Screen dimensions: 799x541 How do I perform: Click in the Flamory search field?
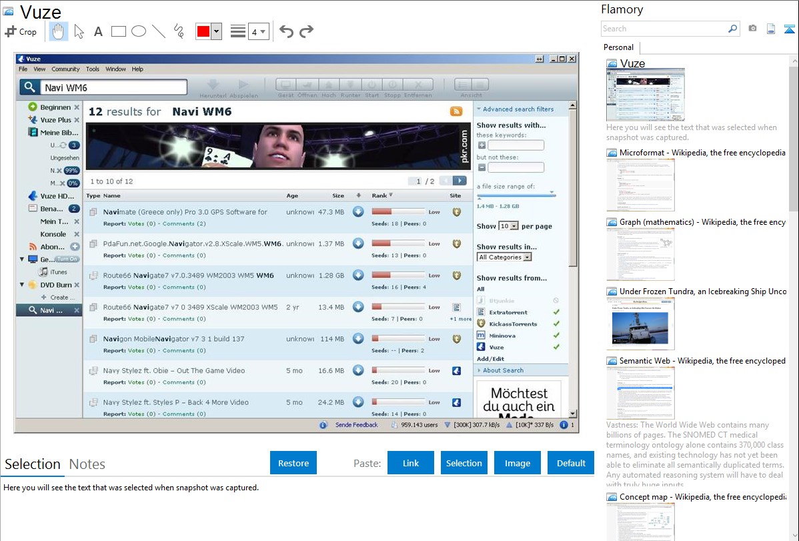tap(664, 29)
